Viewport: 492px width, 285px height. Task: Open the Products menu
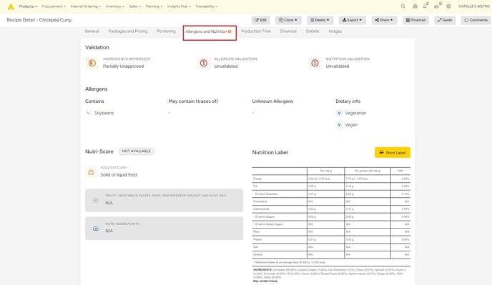28,6
